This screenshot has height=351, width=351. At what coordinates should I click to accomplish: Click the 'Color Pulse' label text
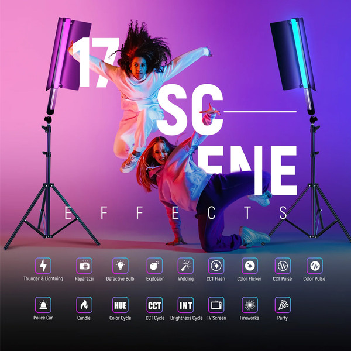point(314,279)
